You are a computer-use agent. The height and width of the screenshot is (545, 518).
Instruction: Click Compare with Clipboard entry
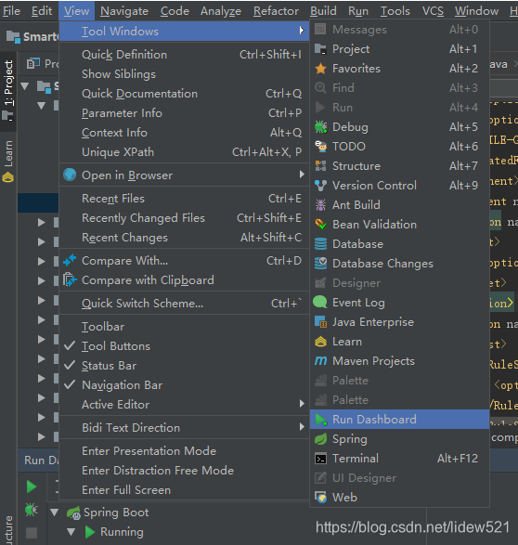pyautogui.click(x=184, y=280)
